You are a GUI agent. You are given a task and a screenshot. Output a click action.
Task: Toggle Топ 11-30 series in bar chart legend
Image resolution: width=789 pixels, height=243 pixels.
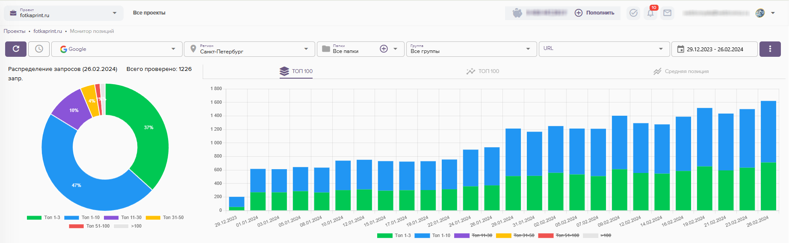point(482,235)
